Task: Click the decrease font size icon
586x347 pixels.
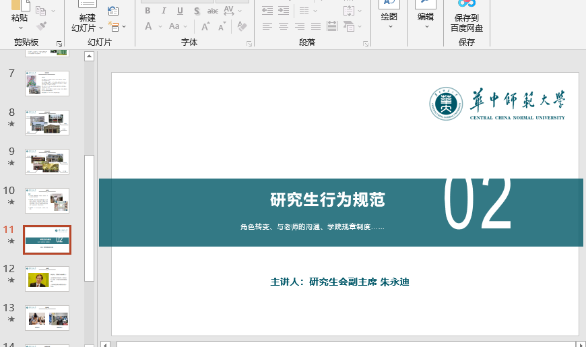Action: [x=223, y=26]
